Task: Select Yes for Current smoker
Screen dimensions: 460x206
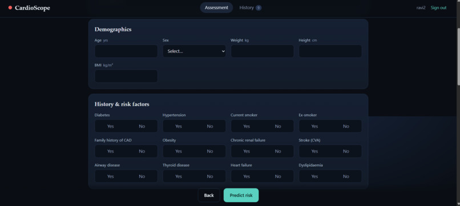Action: pos(247,126)
